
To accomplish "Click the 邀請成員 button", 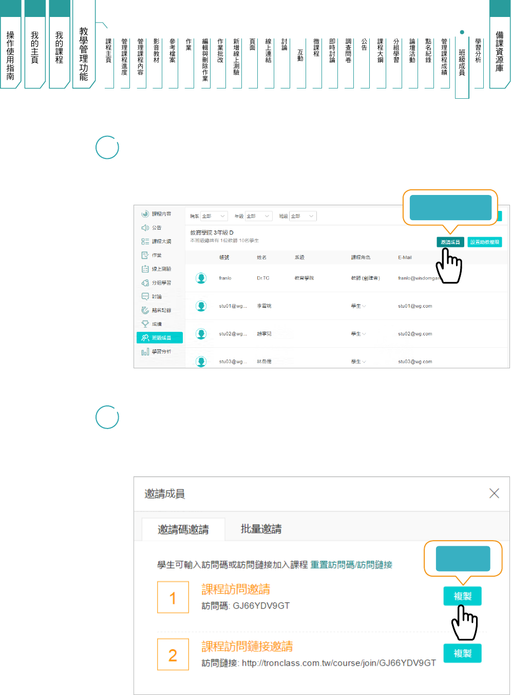I will tap(450, 242).
